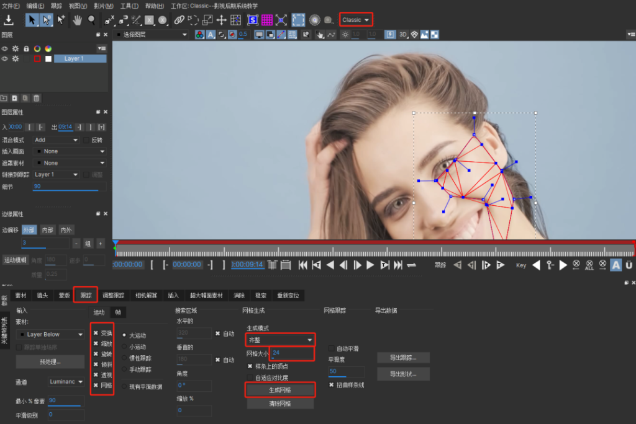This screenshot has width=636, height=424.
Task: Click the link/join layers icon
Action: tap(179, 20)
